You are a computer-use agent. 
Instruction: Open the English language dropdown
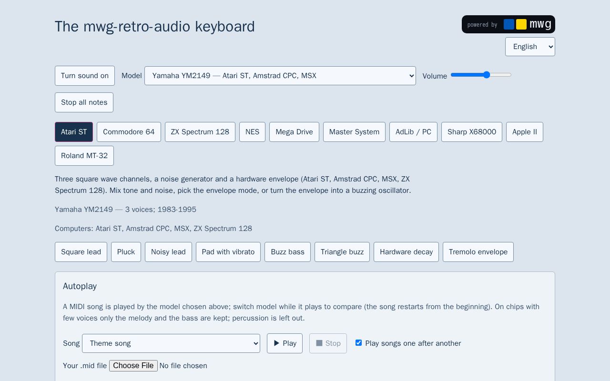530,47
